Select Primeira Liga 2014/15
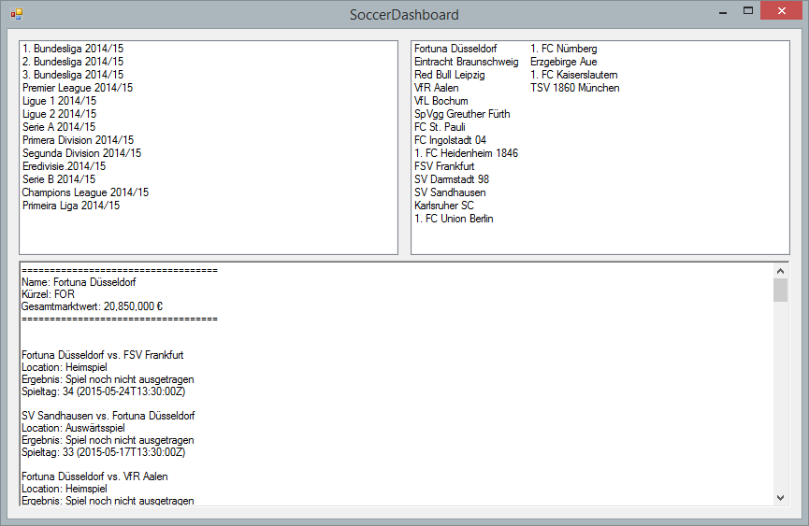Image resolution: width=809 pixels, height=526 pixels. [x=71, y=206]
